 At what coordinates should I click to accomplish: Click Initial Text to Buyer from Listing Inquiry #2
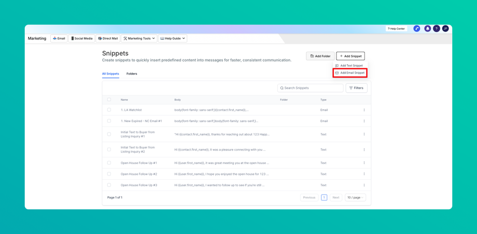(x=138, y=150)
